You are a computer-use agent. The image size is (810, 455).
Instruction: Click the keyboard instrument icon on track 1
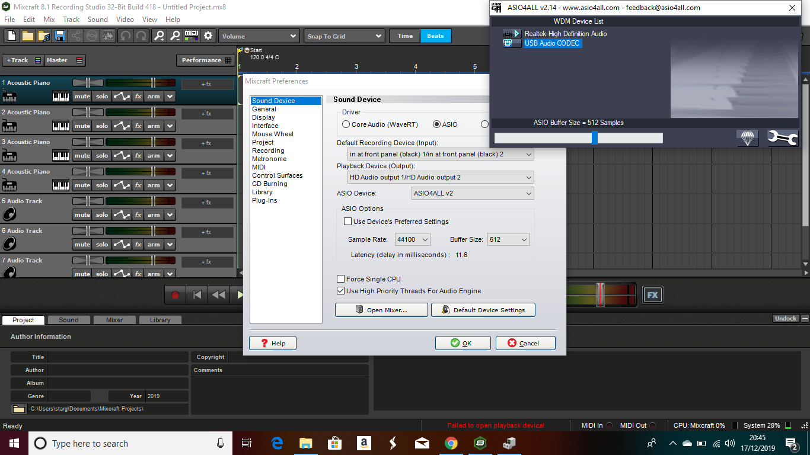tap(9, 97)
